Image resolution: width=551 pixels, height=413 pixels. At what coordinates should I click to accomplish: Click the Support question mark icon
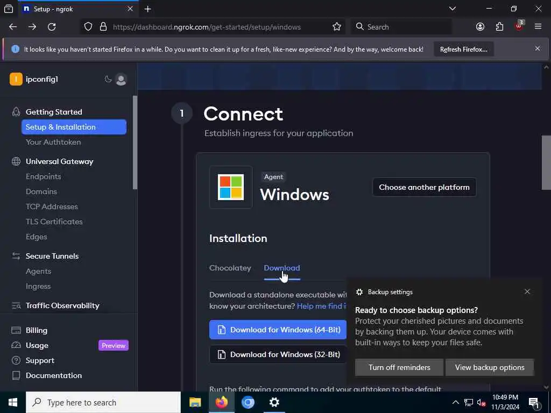point(16,360)
